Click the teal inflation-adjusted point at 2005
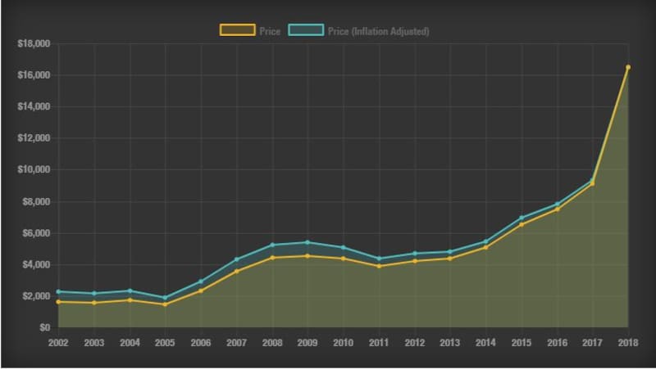 165,298
